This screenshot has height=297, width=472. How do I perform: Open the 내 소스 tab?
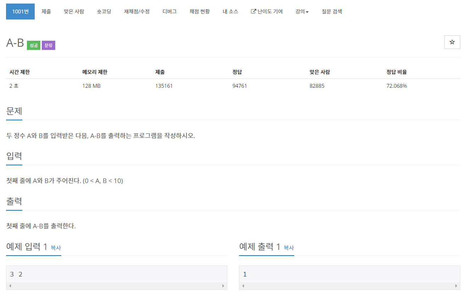click(x=230, y=11)
